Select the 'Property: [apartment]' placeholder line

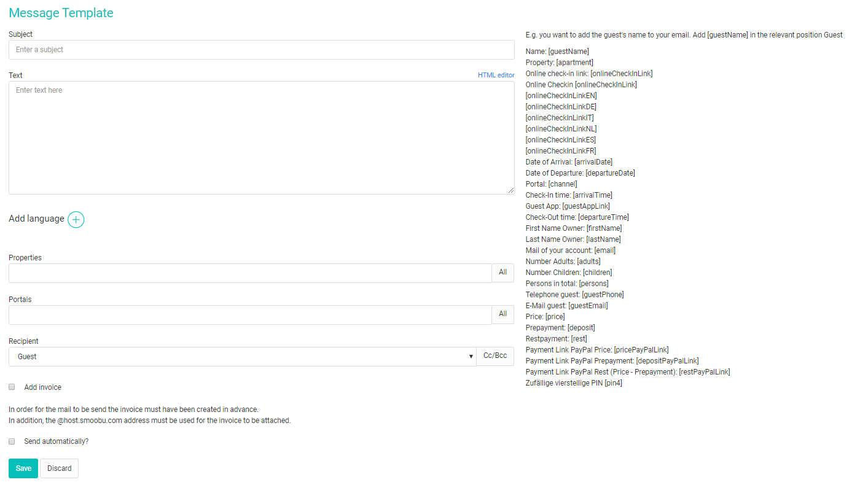pos(560,63)
